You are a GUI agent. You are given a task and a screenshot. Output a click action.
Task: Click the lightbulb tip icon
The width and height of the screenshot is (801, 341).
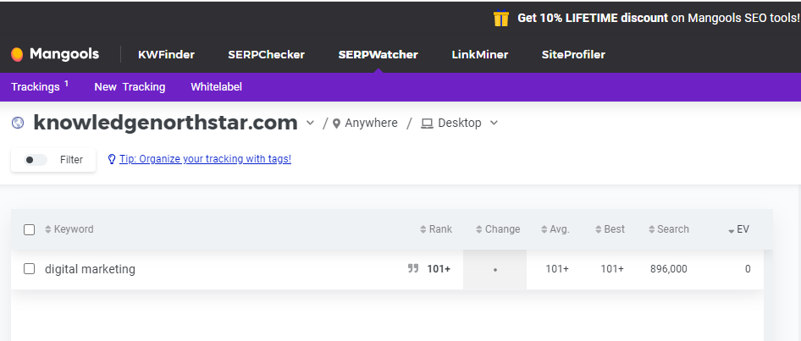(112, 159)
